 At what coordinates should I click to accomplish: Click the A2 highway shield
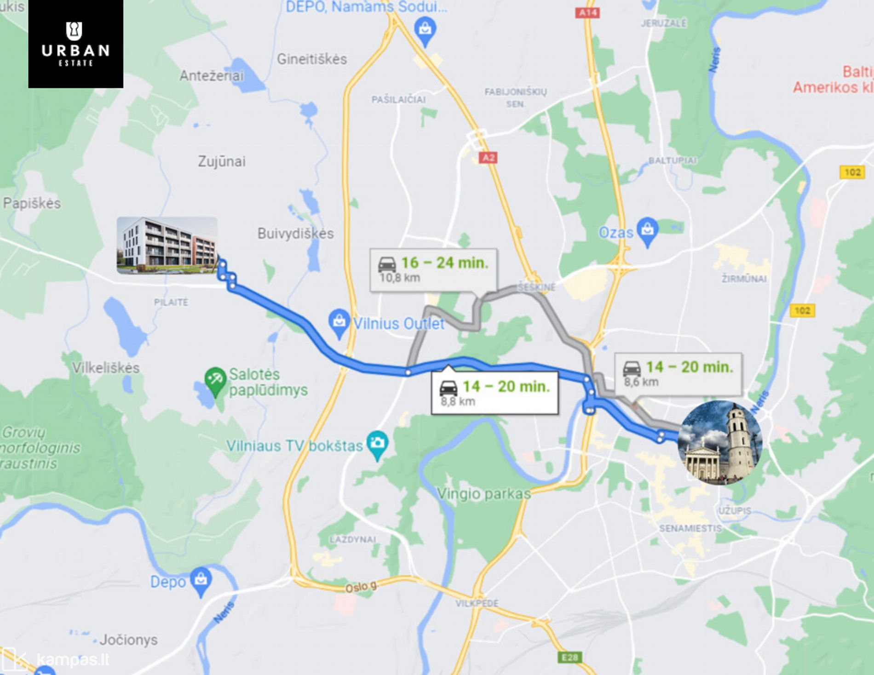click(x=488, y=158)
